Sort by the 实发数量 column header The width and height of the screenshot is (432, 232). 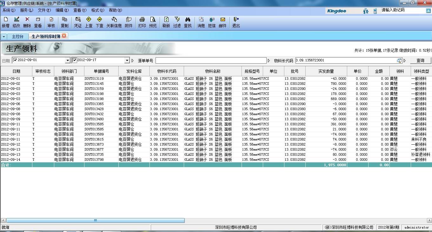[326, 71]
